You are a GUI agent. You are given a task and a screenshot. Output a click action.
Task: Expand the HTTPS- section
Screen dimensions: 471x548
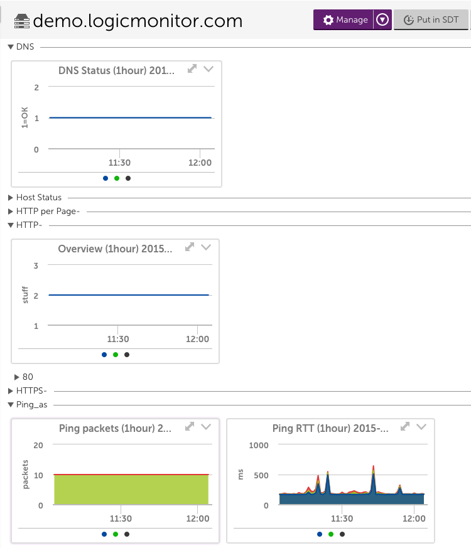click(x=11, y=391)
